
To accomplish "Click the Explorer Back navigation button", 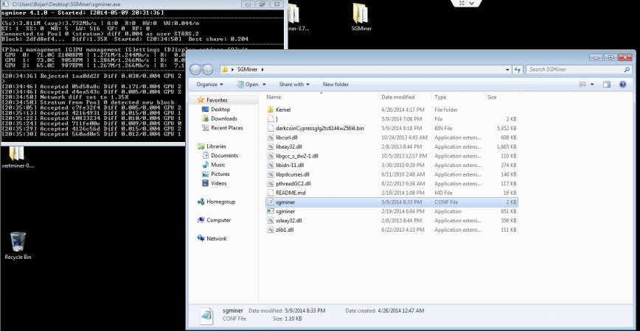I will (195, 70).
